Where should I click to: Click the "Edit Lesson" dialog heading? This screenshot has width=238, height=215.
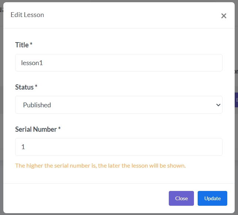pos(27,15)
